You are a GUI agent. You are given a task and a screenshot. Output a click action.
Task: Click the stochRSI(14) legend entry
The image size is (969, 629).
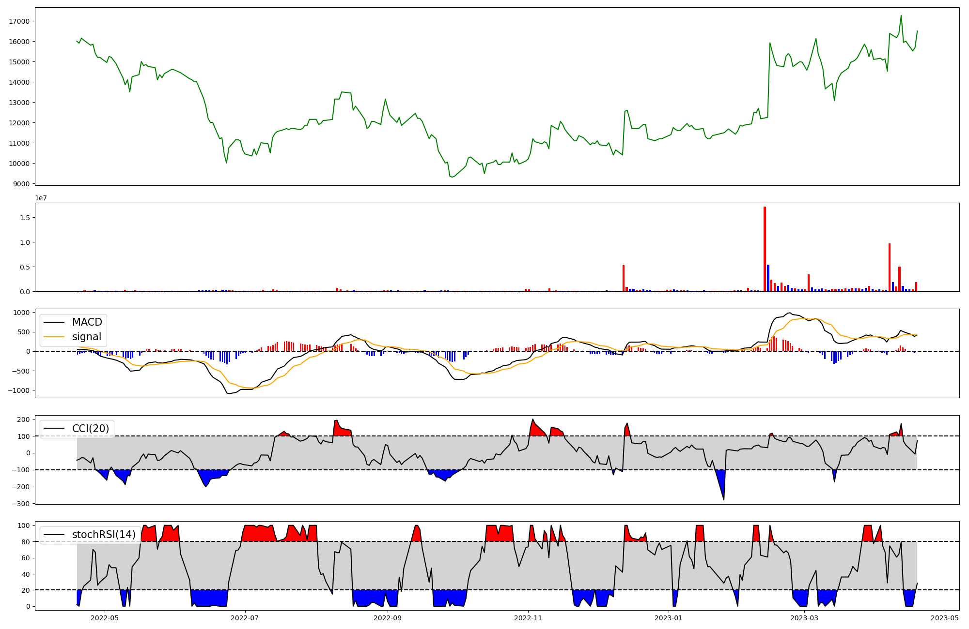coord(104,535)
